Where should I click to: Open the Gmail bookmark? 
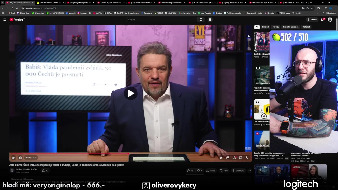(x=11, y=13)
